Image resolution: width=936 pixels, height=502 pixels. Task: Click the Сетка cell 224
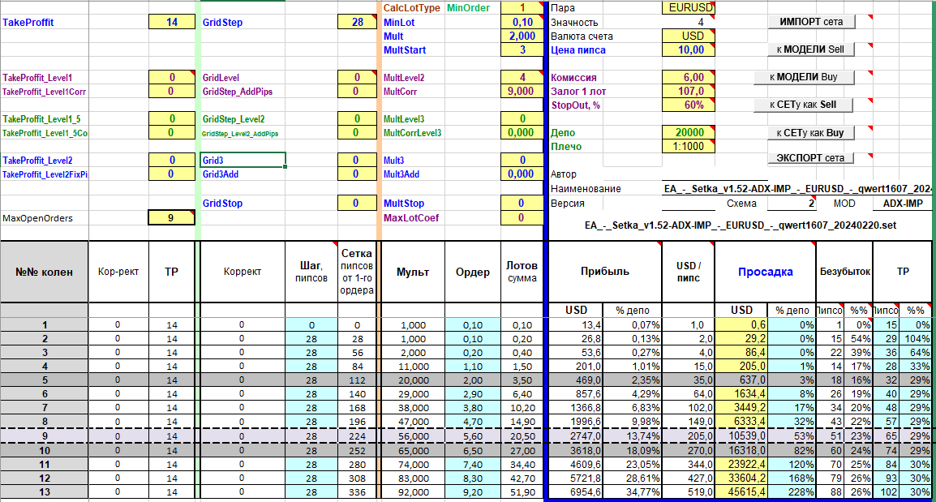[357, 436]
